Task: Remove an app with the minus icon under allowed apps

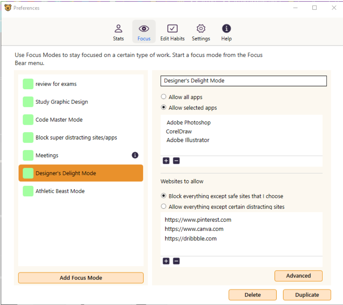Action: point(176,161)
